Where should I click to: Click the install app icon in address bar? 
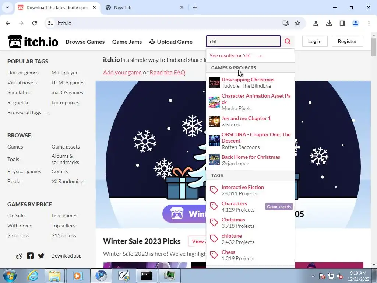coord(285,23)
